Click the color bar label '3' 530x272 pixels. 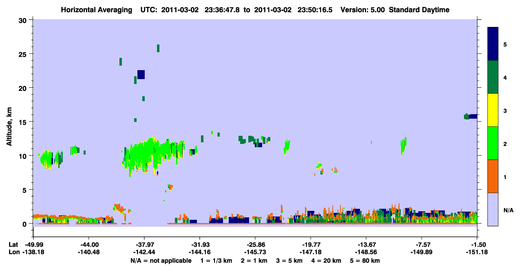click(505, 111)
